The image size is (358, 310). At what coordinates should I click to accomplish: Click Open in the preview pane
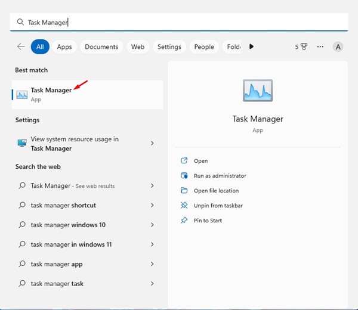tap(200, 161)
